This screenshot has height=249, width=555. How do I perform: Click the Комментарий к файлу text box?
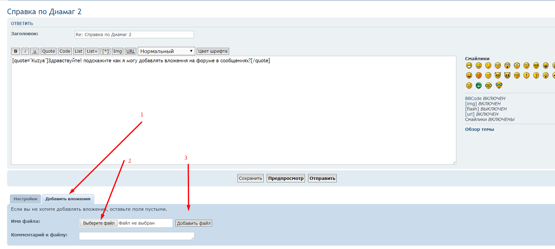(x=137, y=236)
